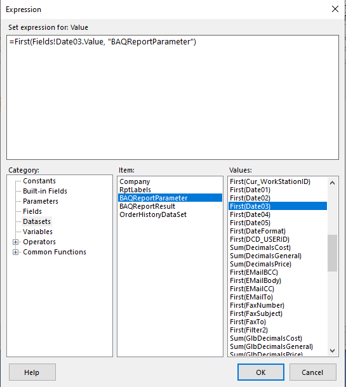The image size is (346, 387).
Task: Select First(EMailBody) value
Action: 277,280
